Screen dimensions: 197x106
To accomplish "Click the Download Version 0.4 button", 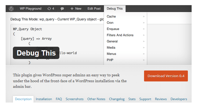I will [166, 76].
